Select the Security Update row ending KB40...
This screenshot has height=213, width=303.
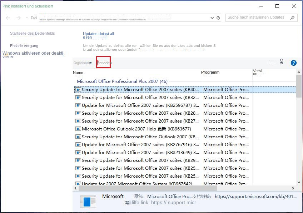(185, 89)
